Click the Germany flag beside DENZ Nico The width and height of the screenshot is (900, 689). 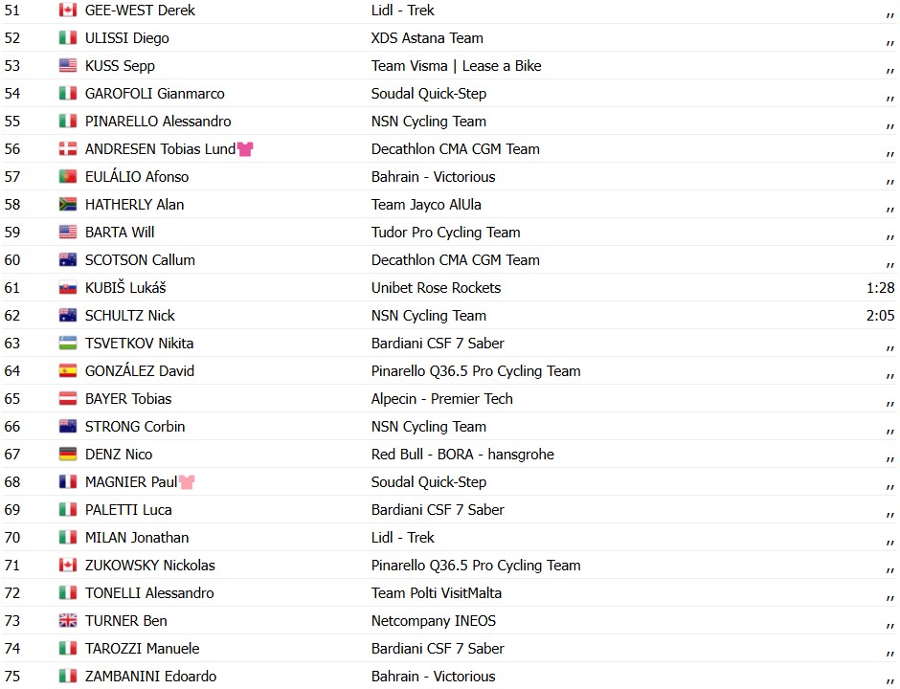point(68,455)
